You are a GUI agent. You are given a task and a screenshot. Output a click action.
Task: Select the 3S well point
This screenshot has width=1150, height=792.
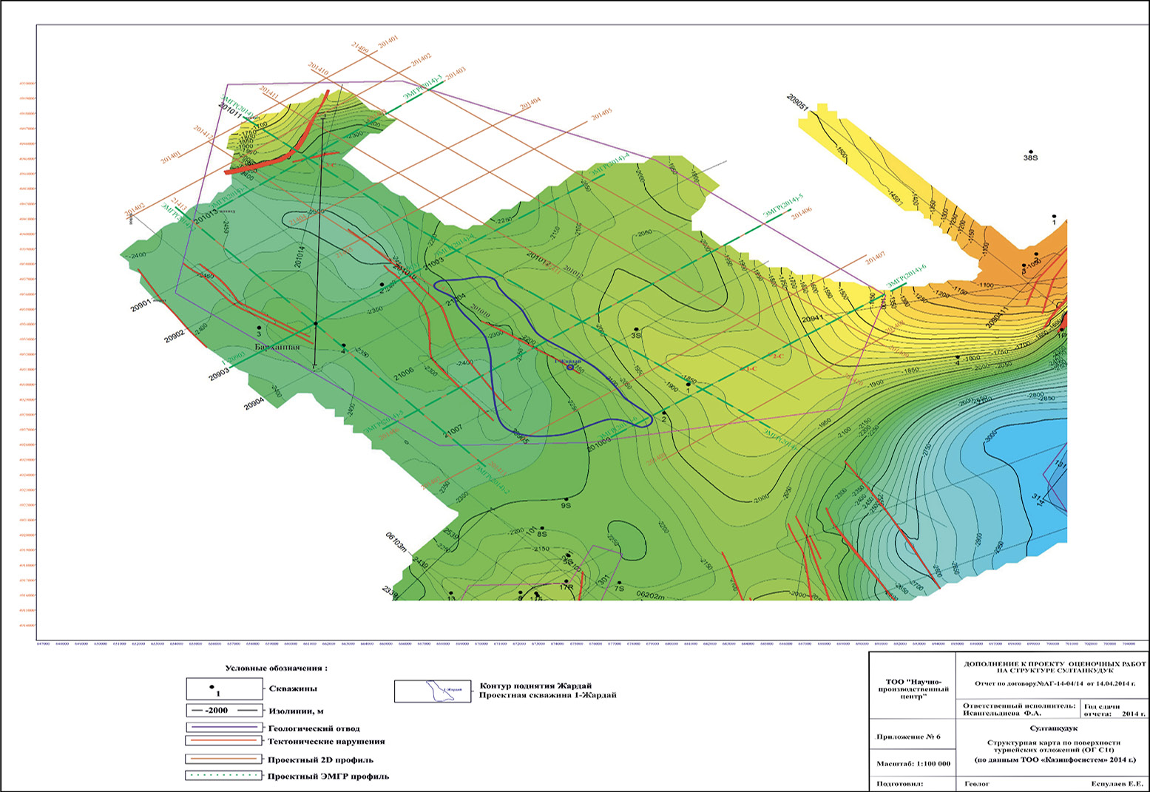(x=636, y=329)
